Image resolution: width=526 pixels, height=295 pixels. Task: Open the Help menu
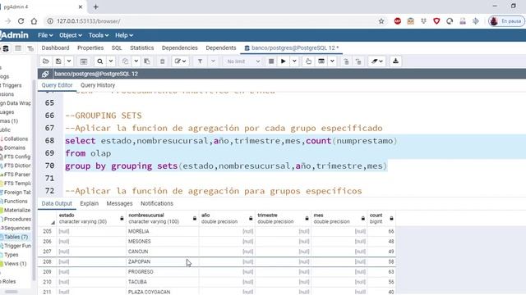tap(124, 35)
